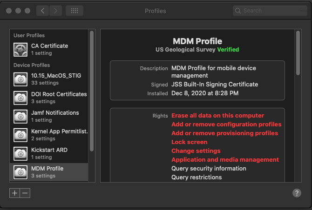Viewport: 312px width, 210px height.
Task: Select the MDM Profile name in list
Action: click(x=47, y=169)
